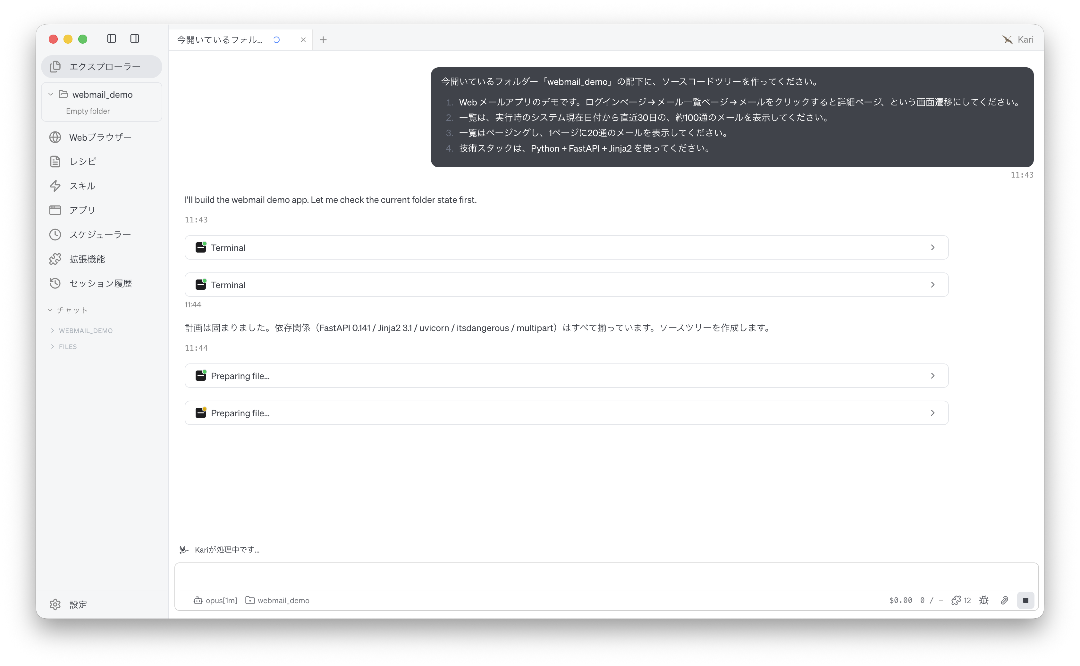Open the レシピ section
1080x666 pixels.
[101, 161]
